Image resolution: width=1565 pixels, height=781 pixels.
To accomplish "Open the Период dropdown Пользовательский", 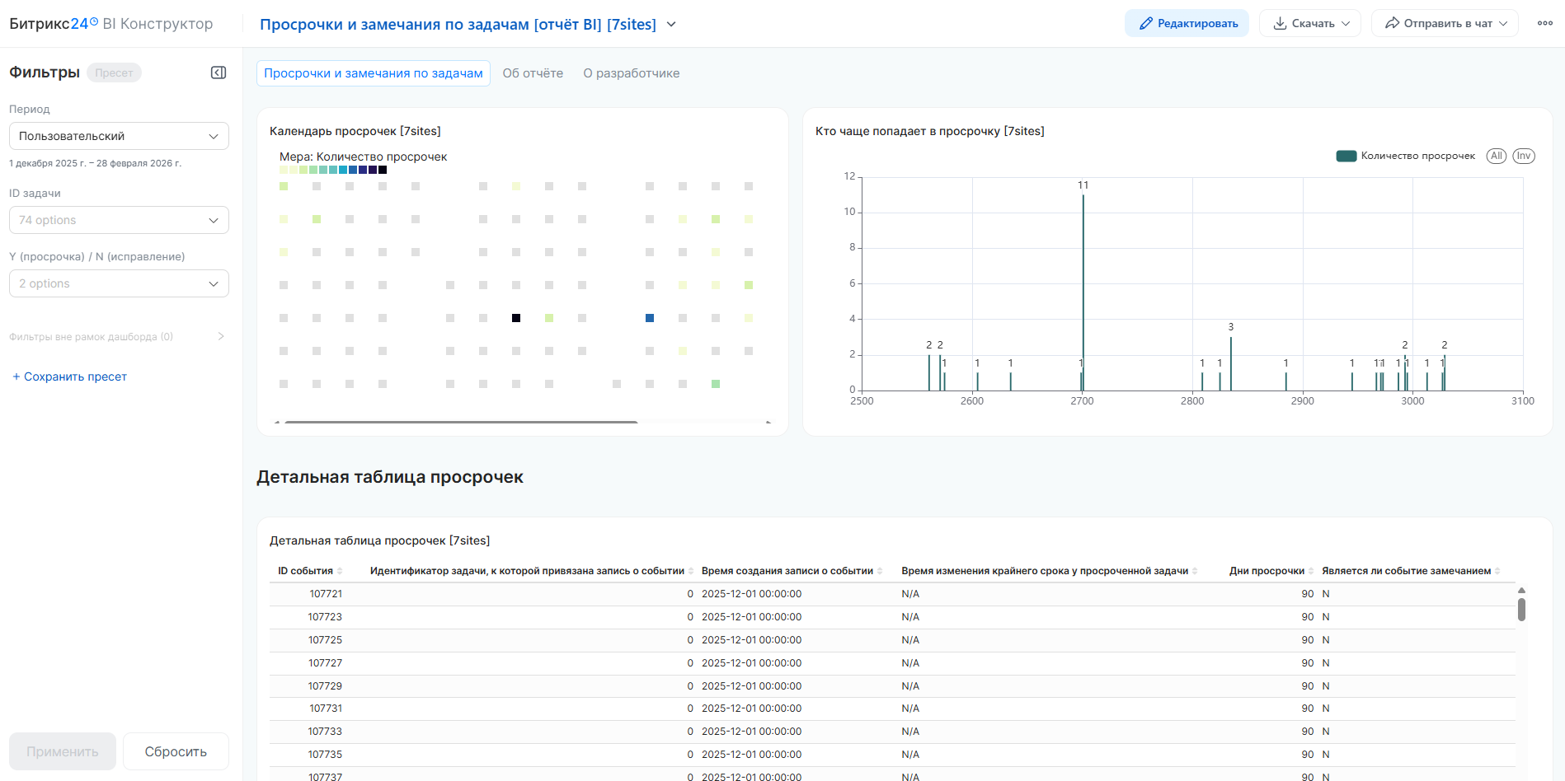I will tap(119, 136).
